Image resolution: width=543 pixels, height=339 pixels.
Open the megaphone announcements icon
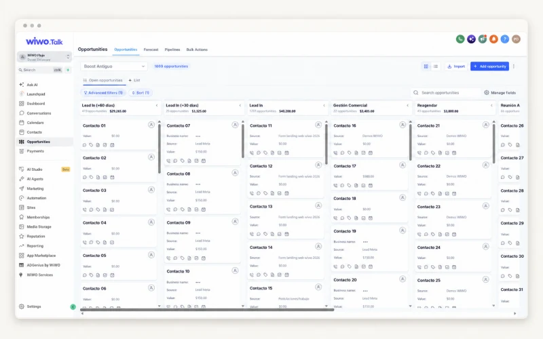coord(483,39)
